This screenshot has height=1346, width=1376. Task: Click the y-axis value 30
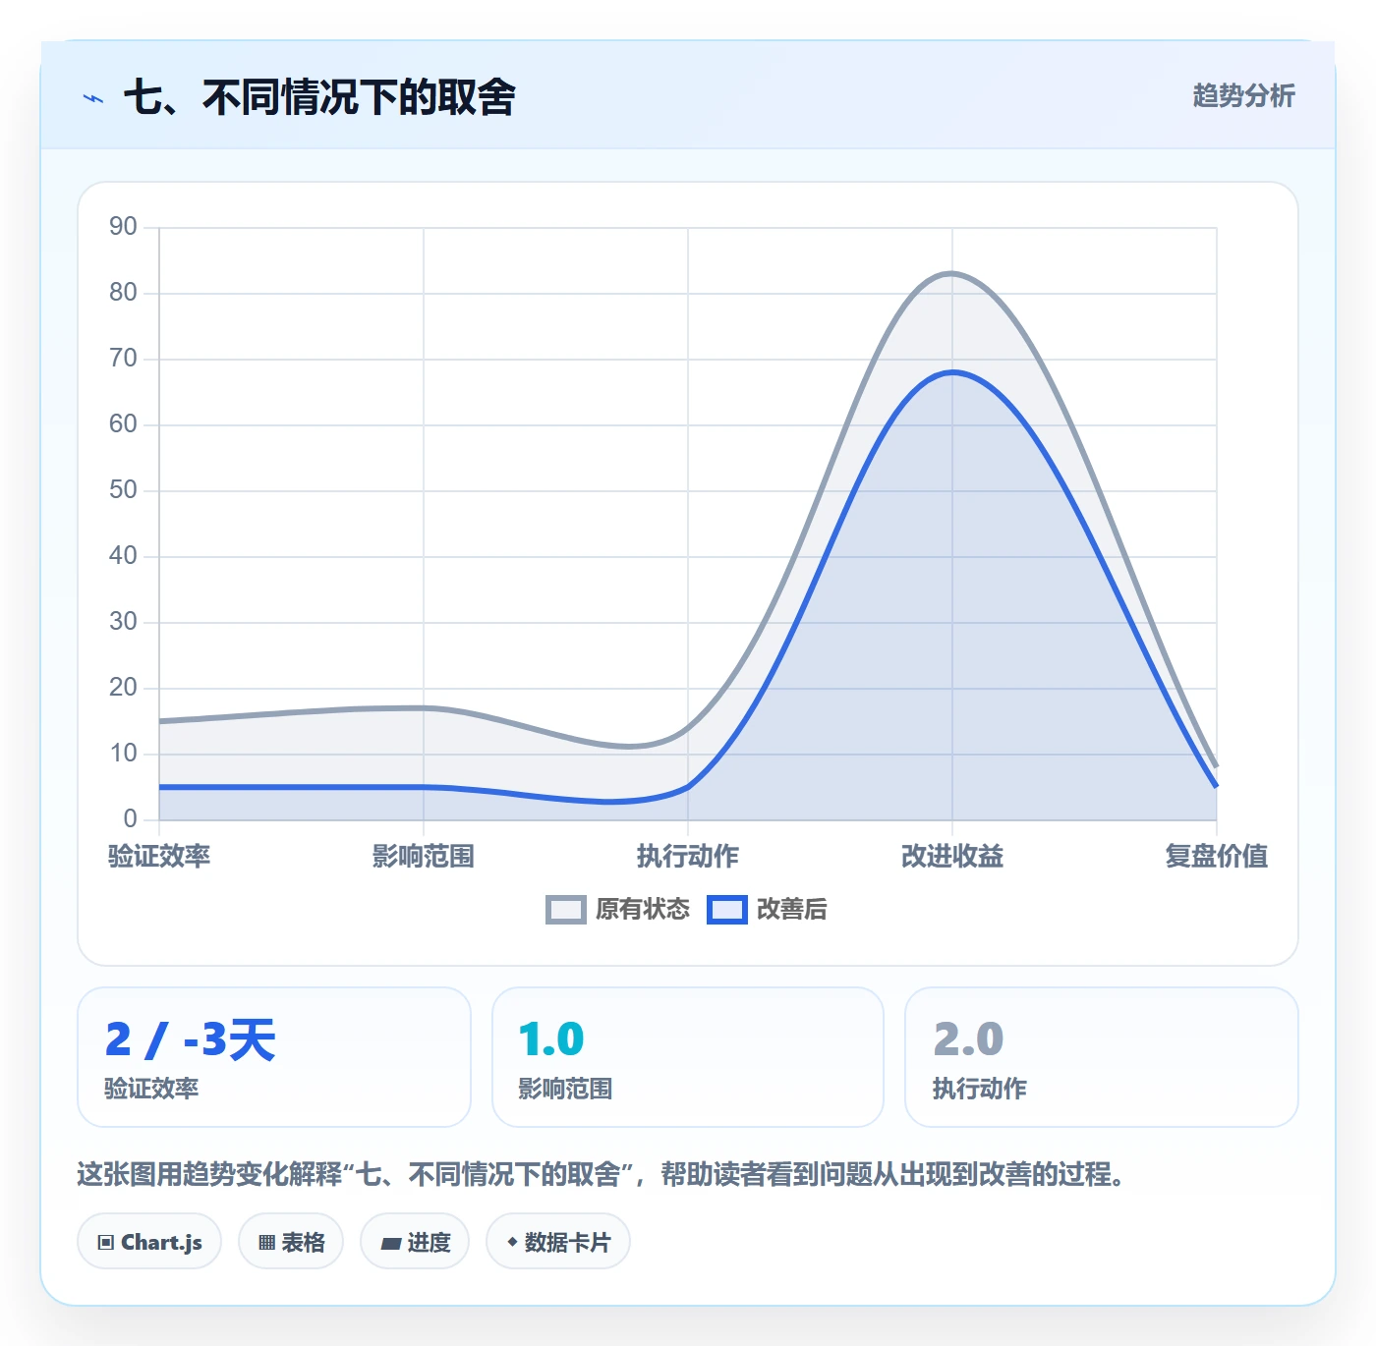point(123,622)
